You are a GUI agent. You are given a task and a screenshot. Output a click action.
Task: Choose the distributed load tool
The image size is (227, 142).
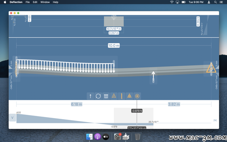106,96
